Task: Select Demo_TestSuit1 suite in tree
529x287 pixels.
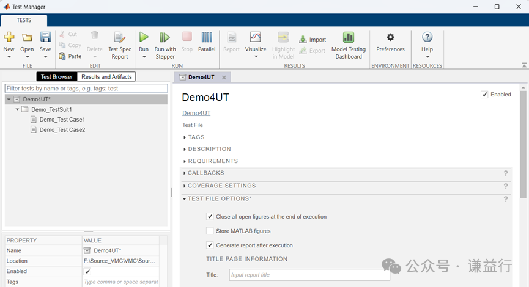Action: pyautogui.click(x=51, y=109)
